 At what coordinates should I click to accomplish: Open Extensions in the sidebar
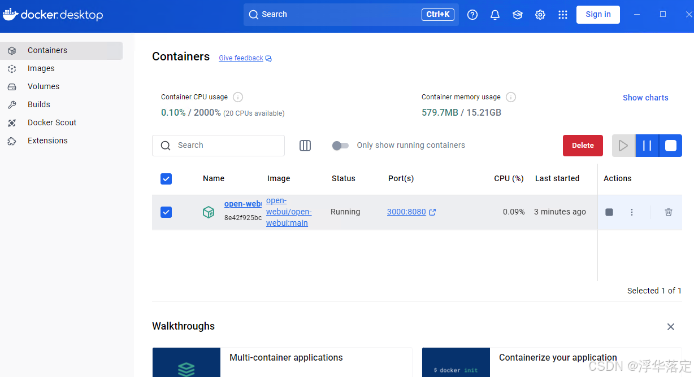61,141
